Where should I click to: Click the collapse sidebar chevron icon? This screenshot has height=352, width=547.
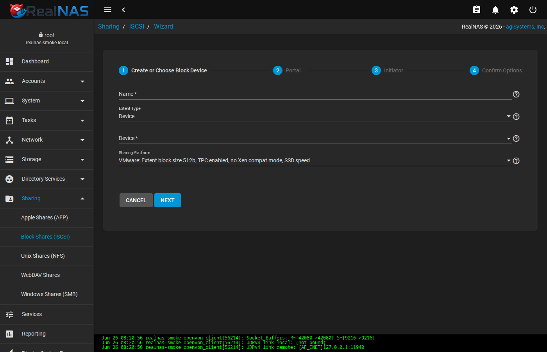click(x=123, y=10)
